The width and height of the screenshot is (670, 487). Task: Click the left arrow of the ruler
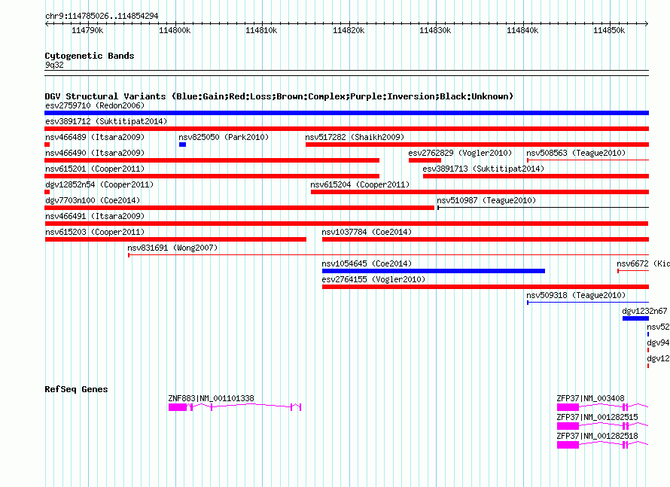pos(47,23)
